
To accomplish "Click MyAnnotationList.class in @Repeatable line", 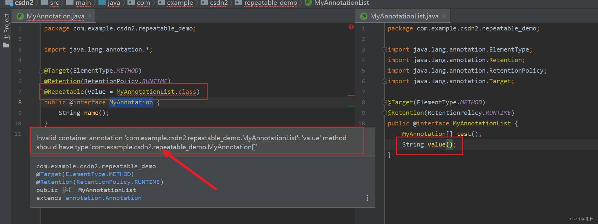I will coord(156,92).
